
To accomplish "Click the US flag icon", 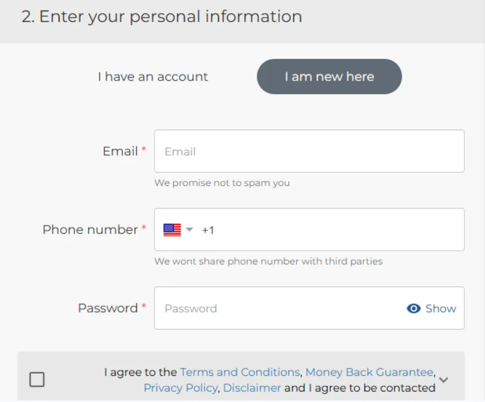I will [x=172, y=230].
